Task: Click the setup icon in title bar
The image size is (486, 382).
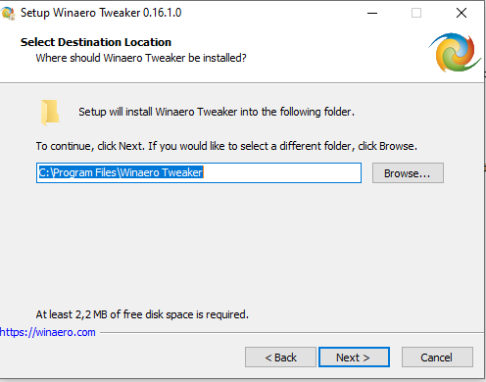Action: 8,13
